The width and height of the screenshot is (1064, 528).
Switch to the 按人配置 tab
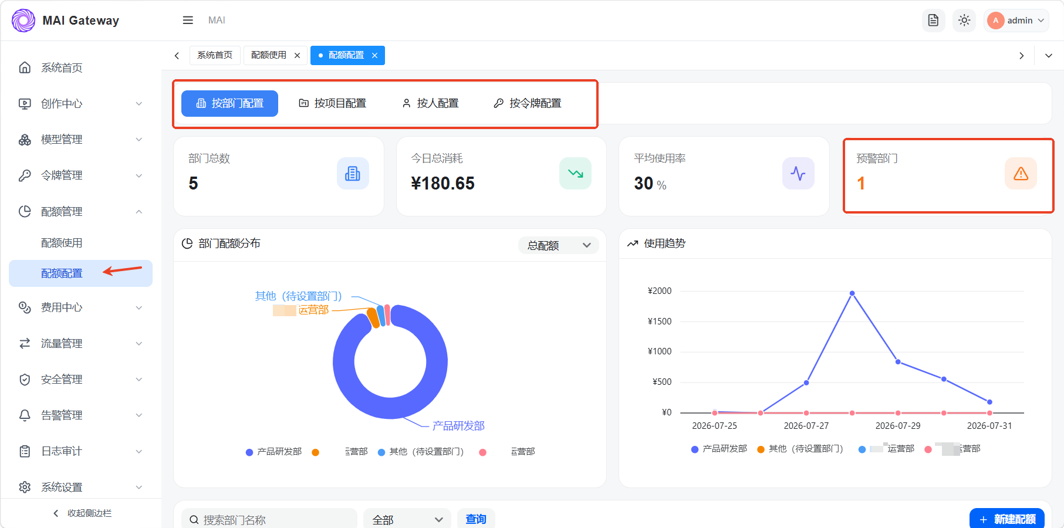[x=430, y=103]
